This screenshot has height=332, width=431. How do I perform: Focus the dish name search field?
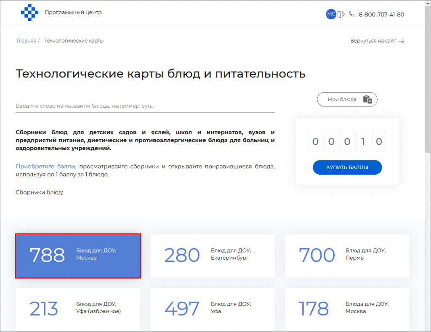pos(145,106)
